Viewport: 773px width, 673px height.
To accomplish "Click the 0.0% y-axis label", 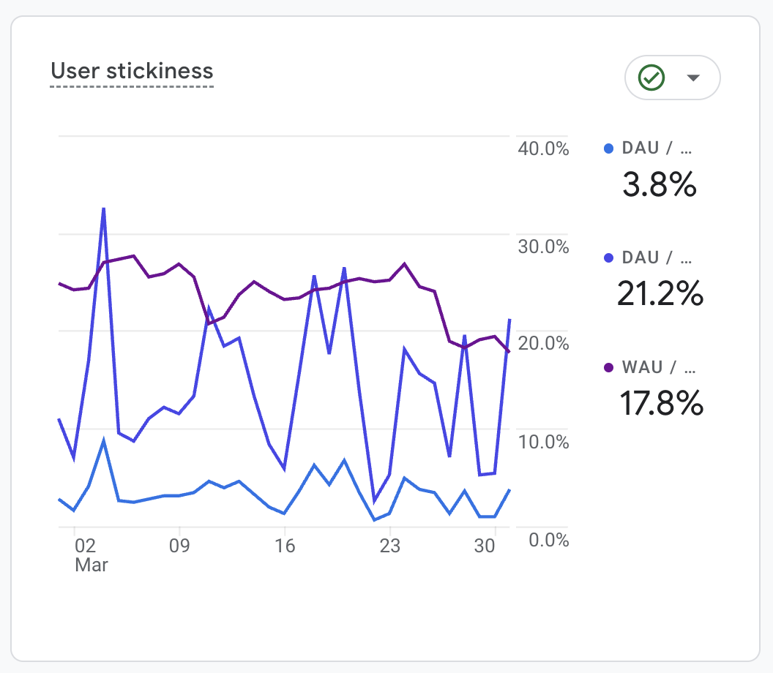I will [x=548, y=540].
